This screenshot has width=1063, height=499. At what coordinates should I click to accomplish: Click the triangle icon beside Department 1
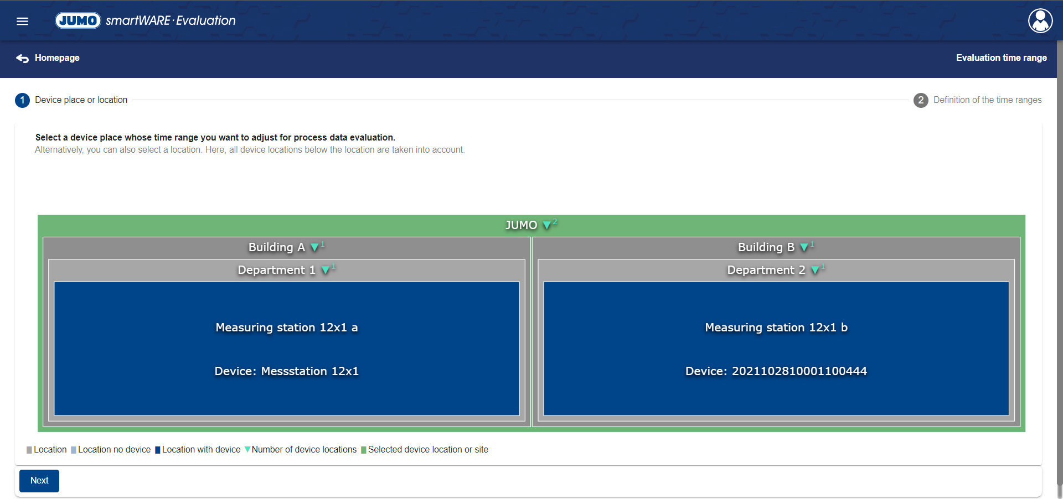326,270
